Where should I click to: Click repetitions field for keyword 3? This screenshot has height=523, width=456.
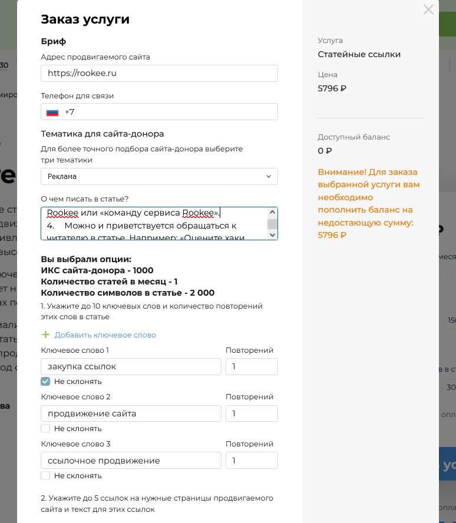[x=252, y=461]
